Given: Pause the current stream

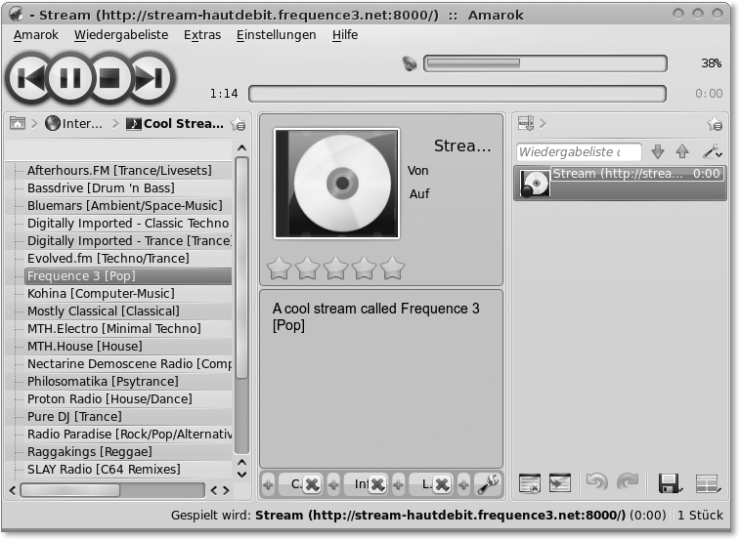Looking at the screenshot, I should (x=68, y=78).
